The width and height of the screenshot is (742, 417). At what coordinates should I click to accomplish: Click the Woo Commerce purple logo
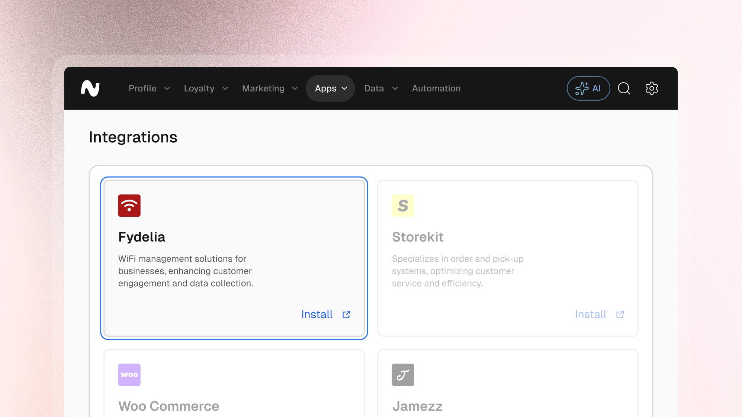pos(129,375)
